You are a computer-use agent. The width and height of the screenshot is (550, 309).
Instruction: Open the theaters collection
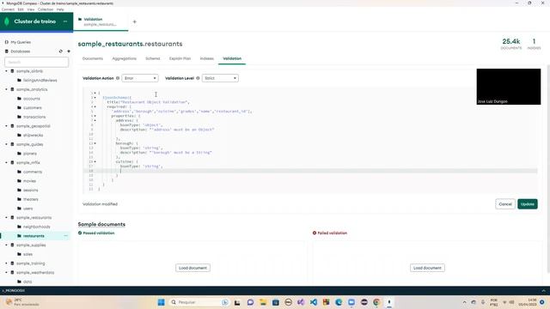tap(31, 199)
